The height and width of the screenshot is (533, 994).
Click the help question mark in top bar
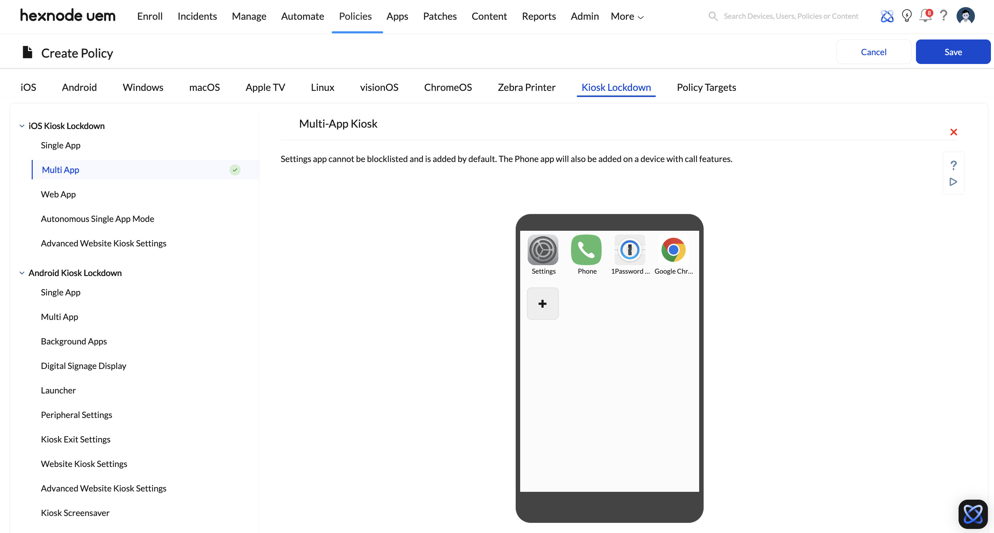pyautogui.click(x=944, y=16)
